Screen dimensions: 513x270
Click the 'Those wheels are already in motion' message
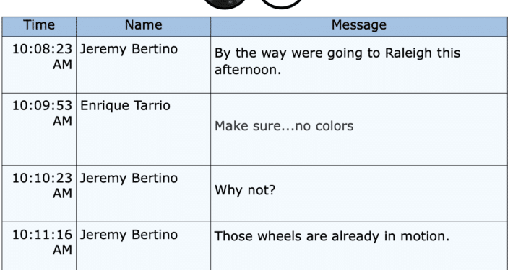[332, 236]
